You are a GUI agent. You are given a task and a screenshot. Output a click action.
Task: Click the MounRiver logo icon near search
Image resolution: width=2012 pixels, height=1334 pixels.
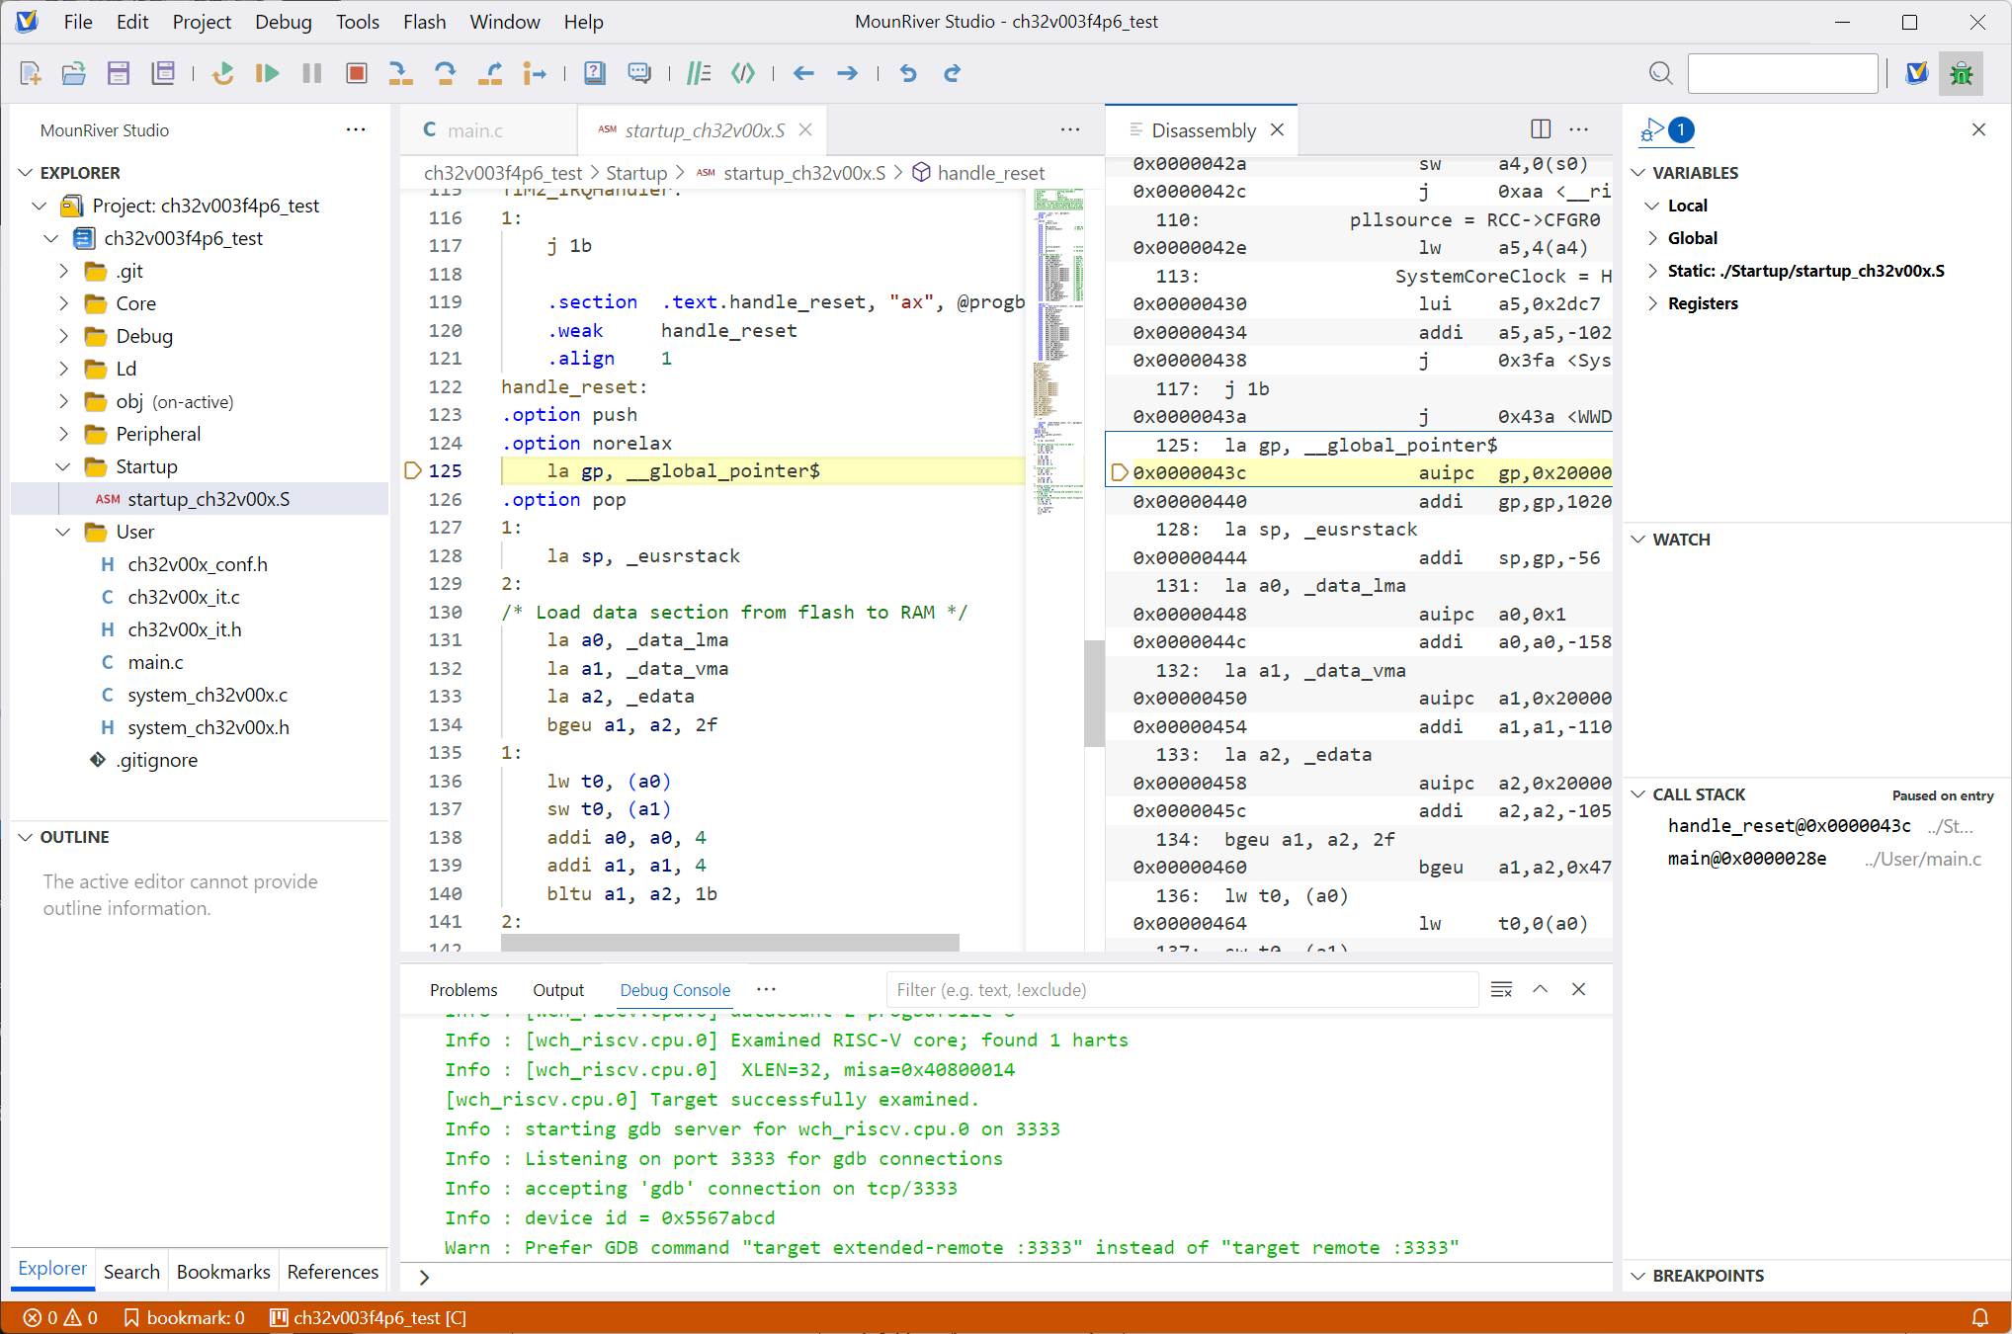point(1917,73)
